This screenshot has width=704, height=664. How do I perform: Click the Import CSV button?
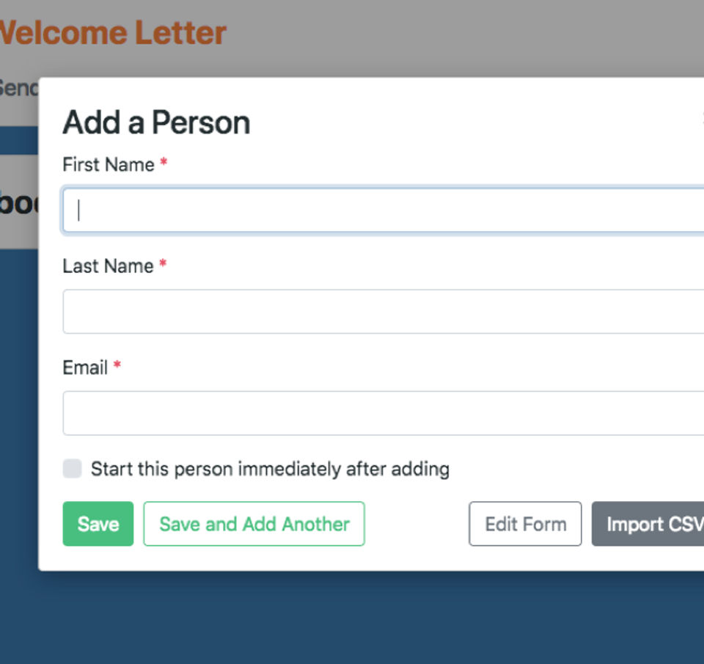coord(650,524)
